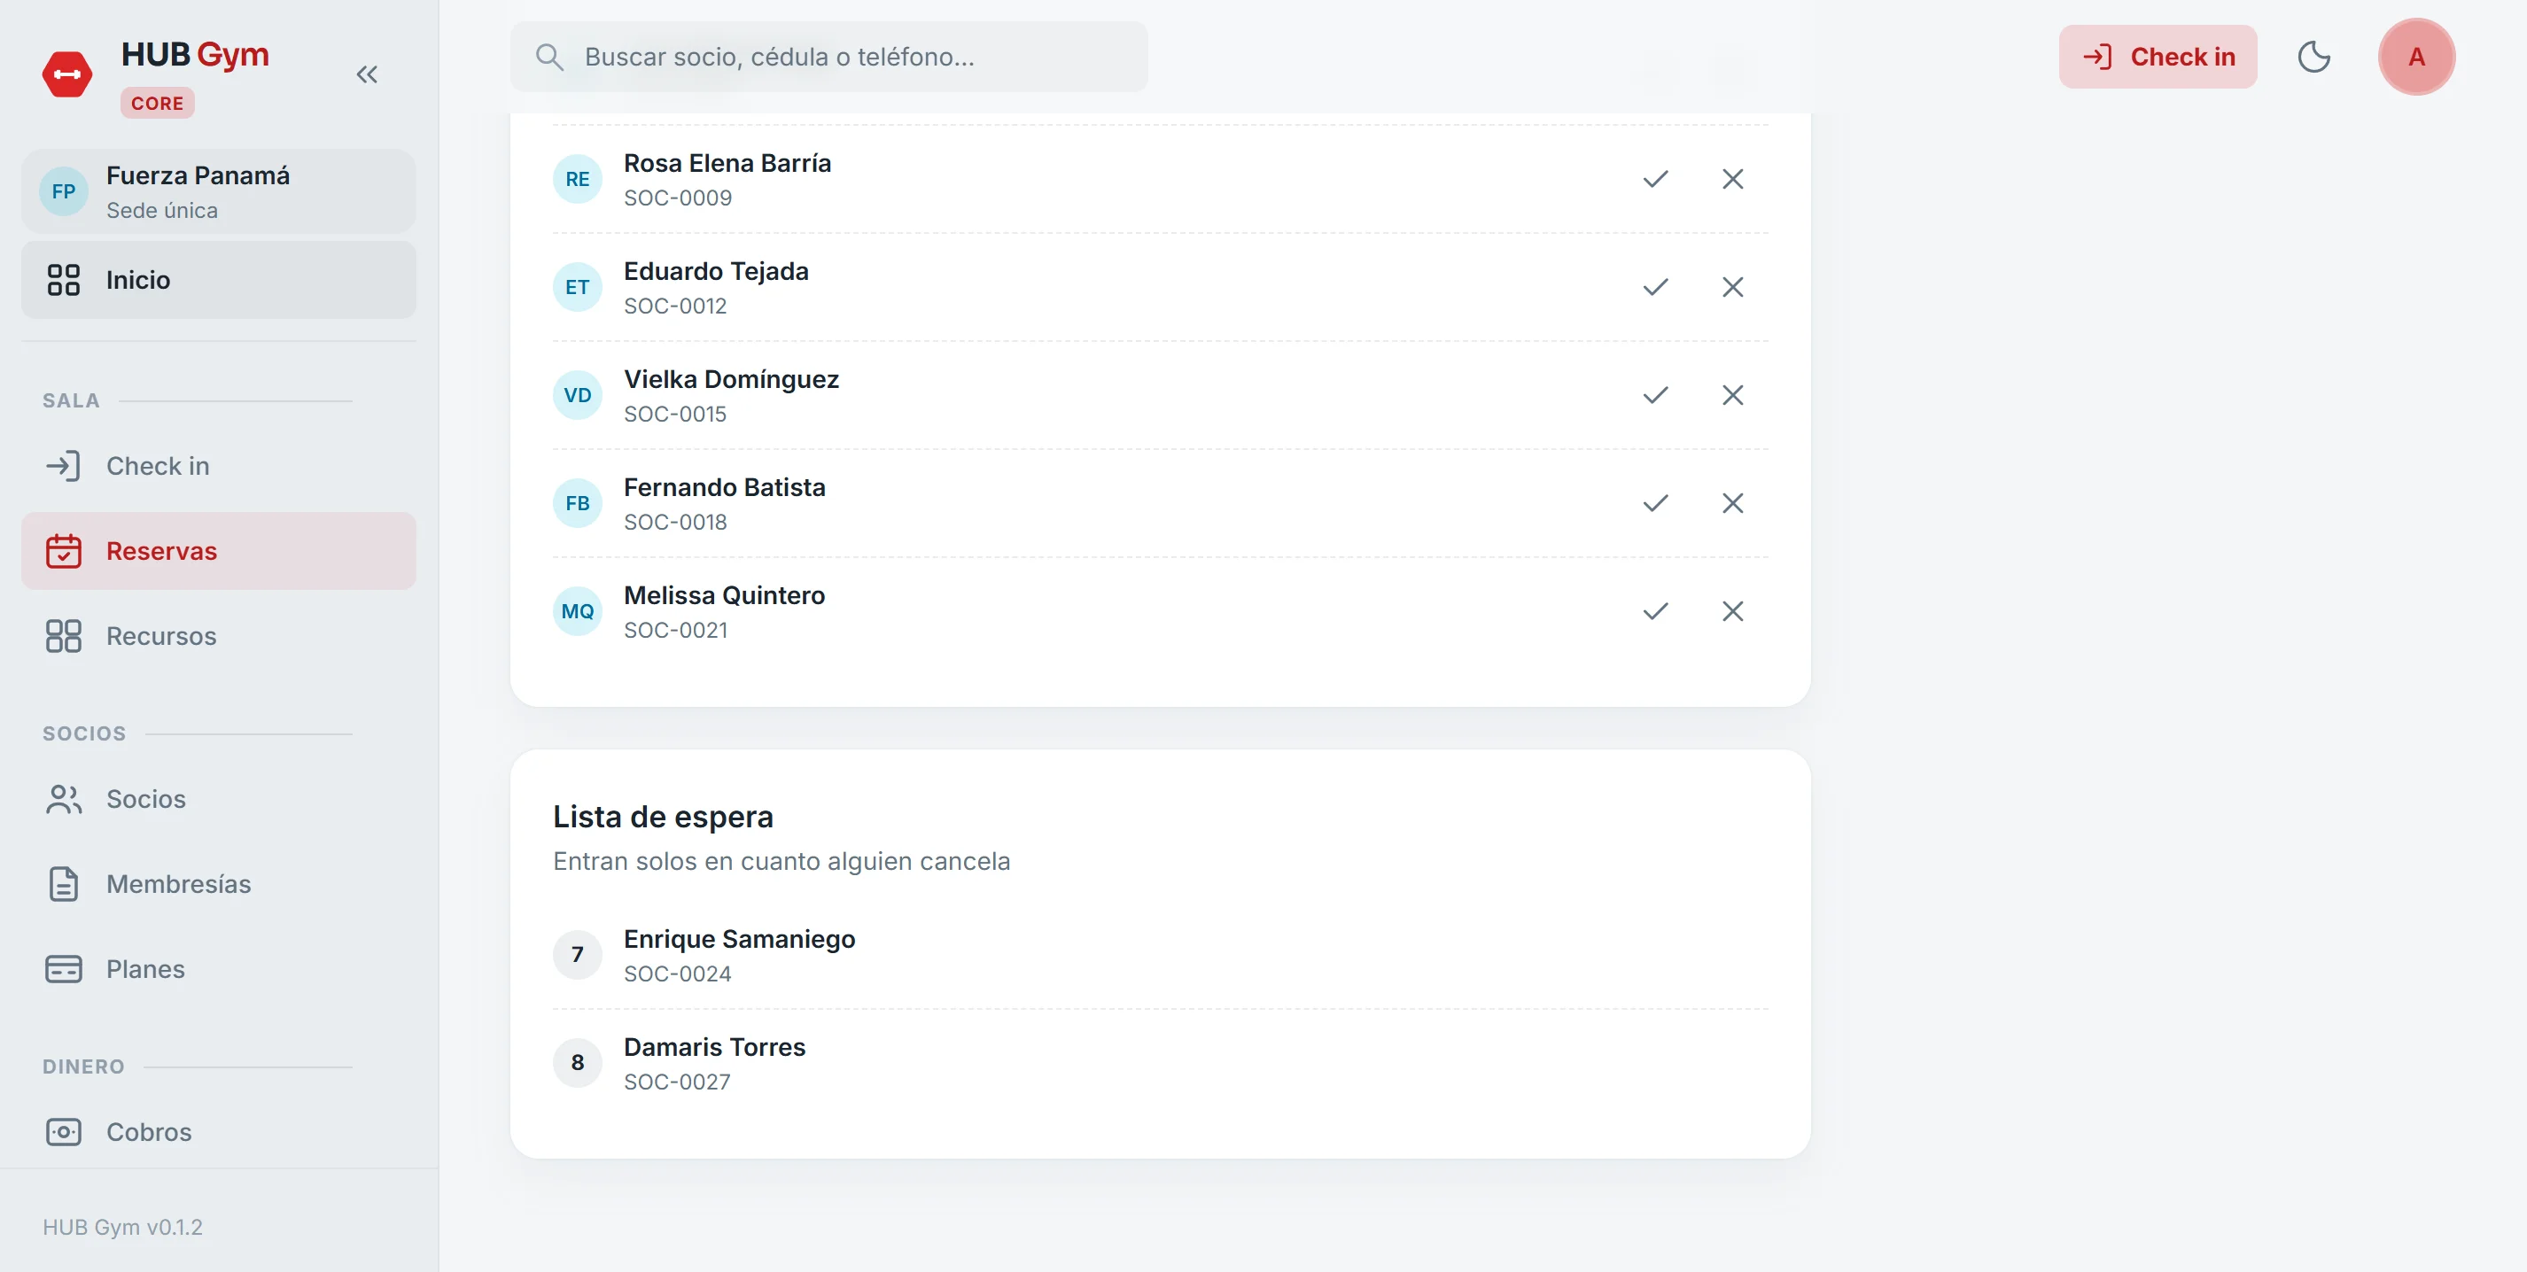Toggle dark mode with the moon icon

[x=2314, y=57]
